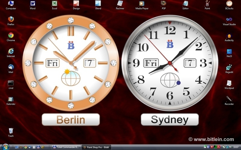Click the Berlin clock label
Screen dimensions: 241x150
70,120
